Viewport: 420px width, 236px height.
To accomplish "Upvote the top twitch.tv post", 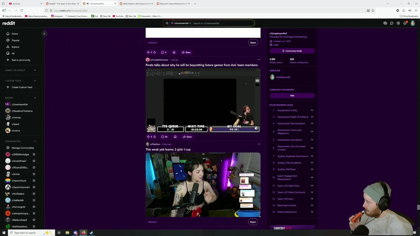I will (148, 52).
